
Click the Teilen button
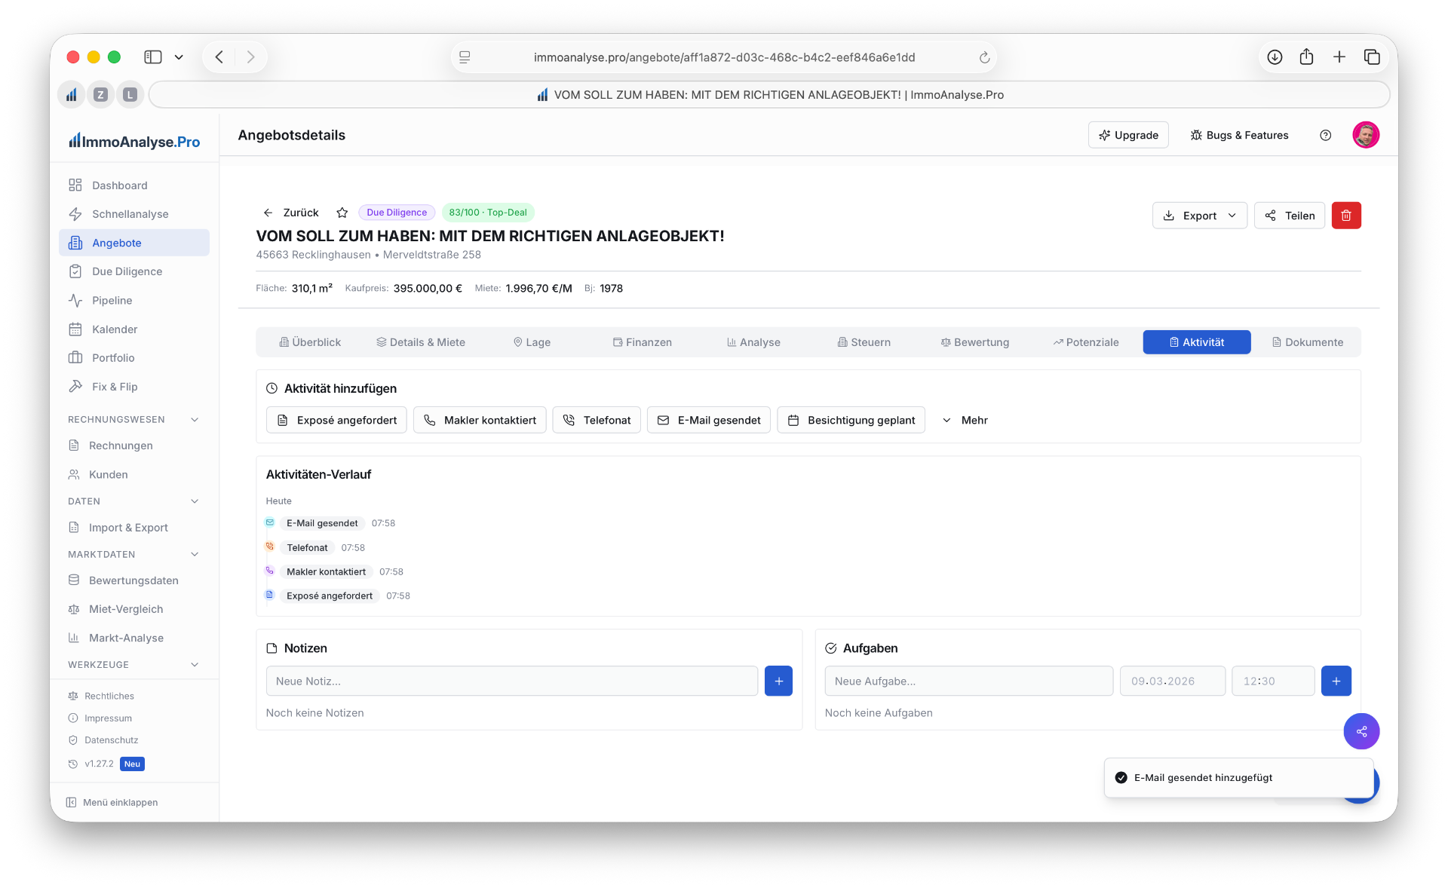pos(1289,216)
